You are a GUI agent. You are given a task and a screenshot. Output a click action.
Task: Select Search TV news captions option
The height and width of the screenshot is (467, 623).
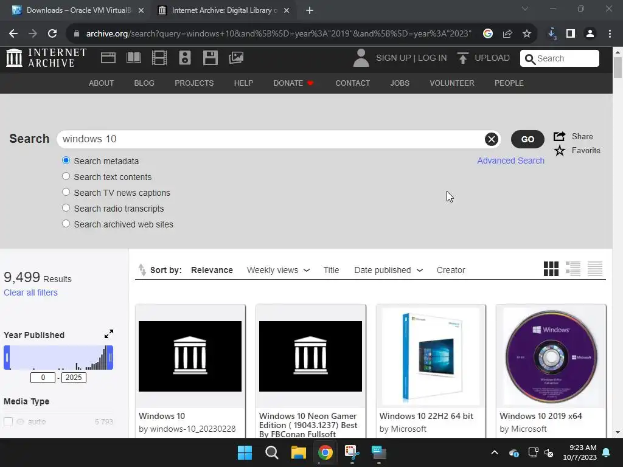[66, 192]
